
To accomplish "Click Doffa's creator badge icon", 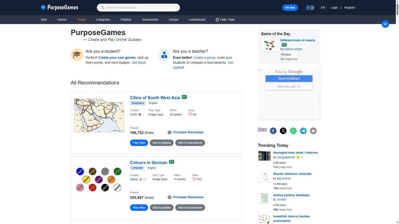I will point(139,115).
